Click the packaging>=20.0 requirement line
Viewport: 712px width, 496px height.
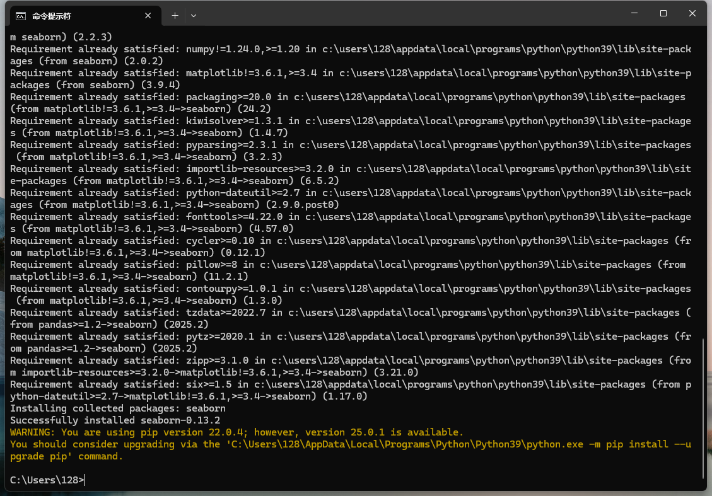[348, 97]
